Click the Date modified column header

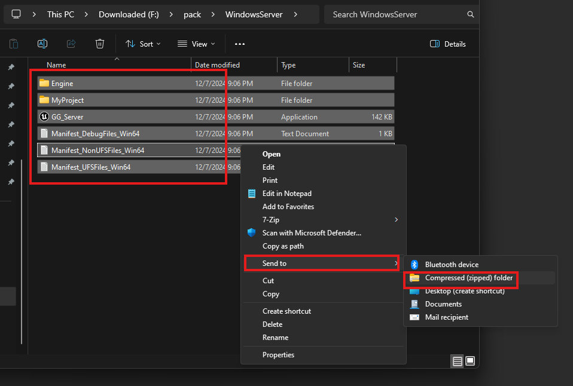[217, 65]
